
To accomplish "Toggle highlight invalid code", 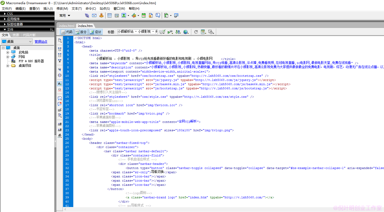I will 60,90.
